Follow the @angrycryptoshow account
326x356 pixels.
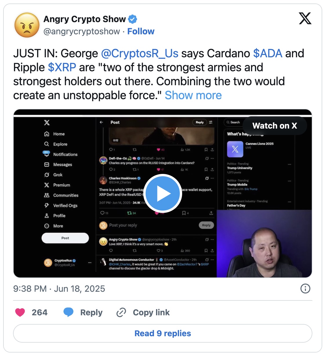(x=141, y=31)
